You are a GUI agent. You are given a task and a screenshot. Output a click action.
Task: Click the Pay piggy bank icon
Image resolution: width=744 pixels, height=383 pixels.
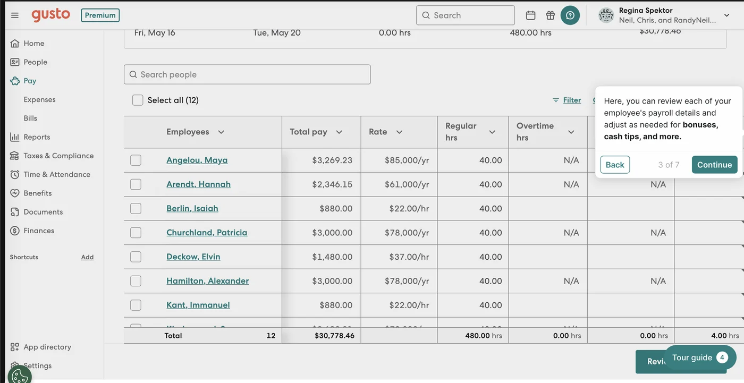tap(15, 81)
